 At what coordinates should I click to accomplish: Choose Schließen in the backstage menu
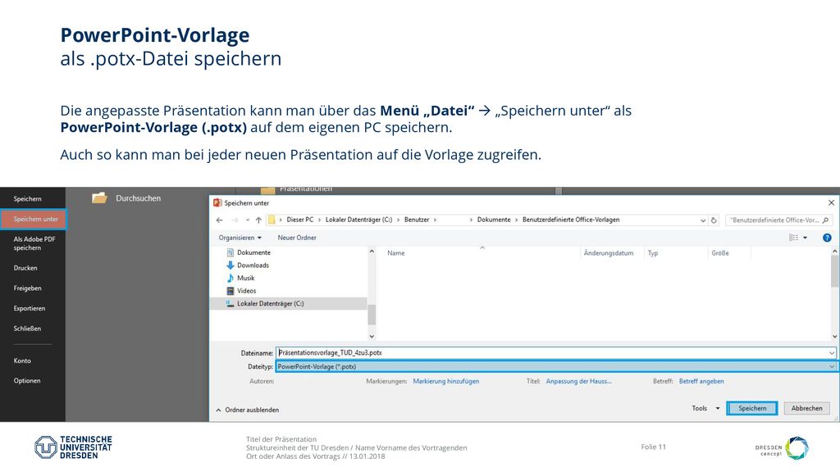click(27, 329)
